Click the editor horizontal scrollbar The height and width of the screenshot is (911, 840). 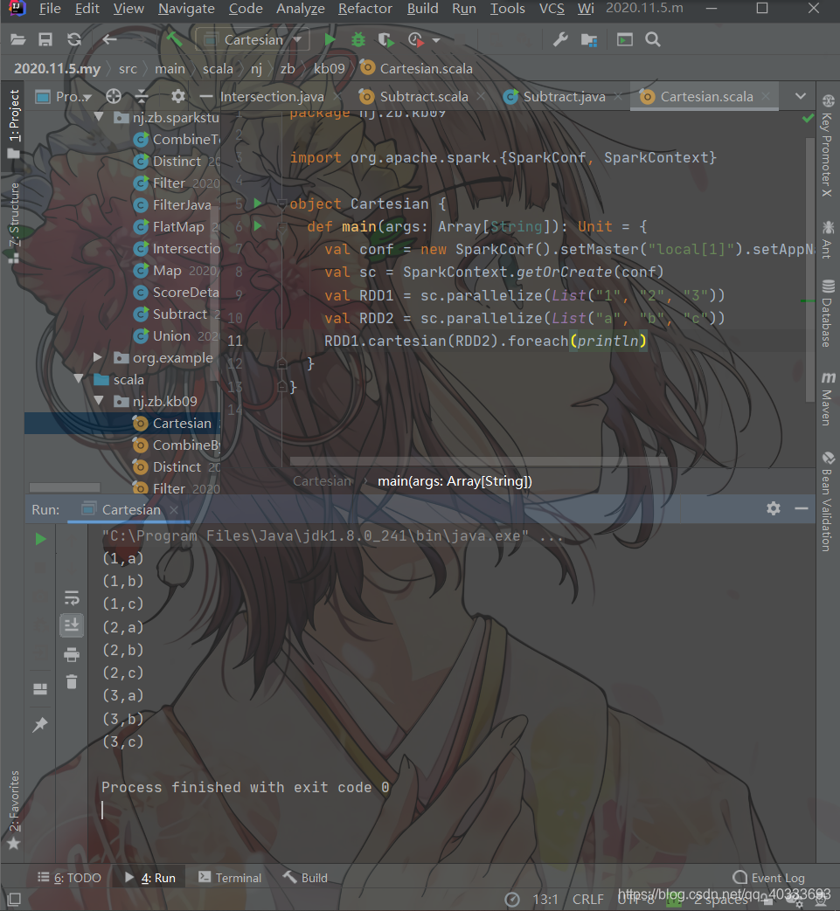(478, 461)
